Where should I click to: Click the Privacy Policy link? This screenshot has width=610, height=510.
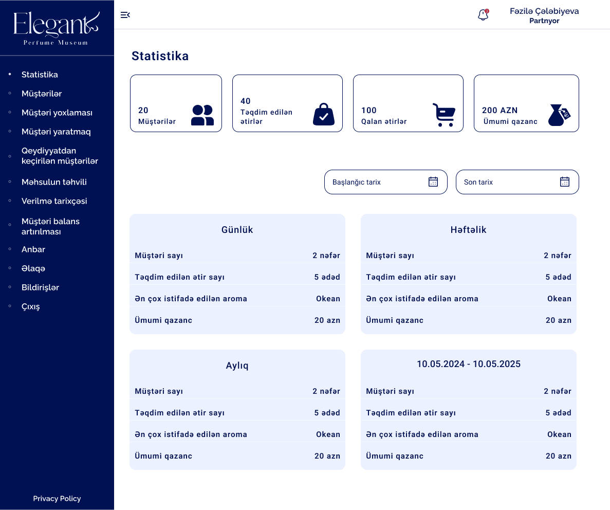[x=57, y=498]
